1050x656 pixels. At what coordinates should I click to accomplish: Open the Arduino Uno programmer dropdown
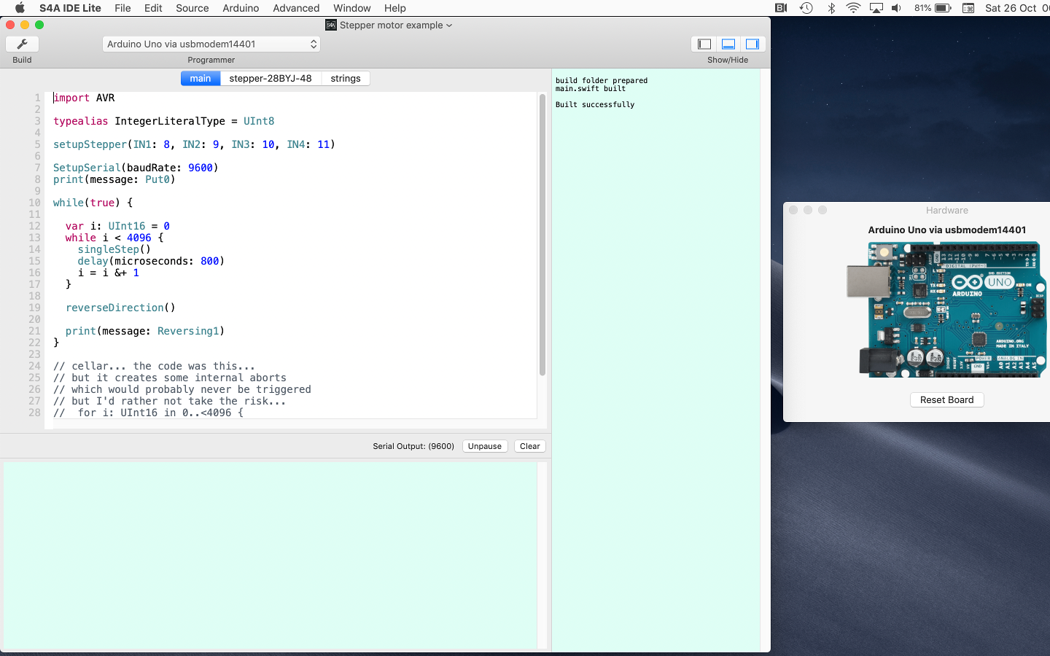tap(211, 44)
